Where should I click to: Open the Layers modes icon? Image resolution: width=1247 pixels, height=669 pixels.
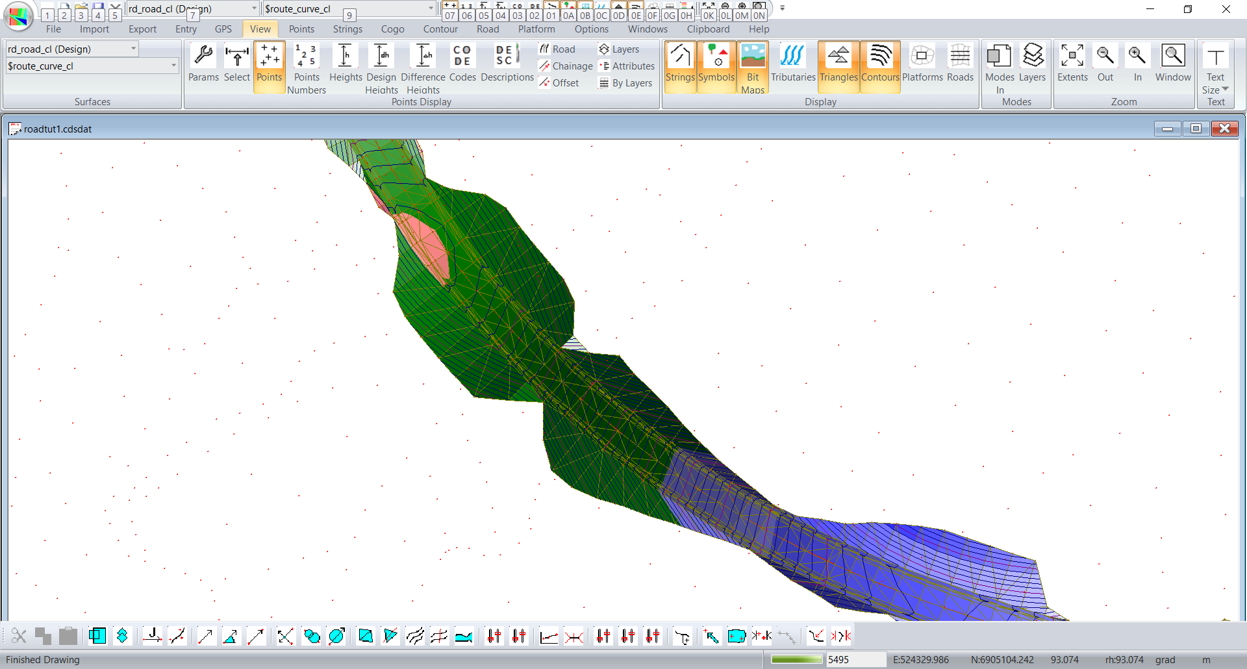[1032, 57]
